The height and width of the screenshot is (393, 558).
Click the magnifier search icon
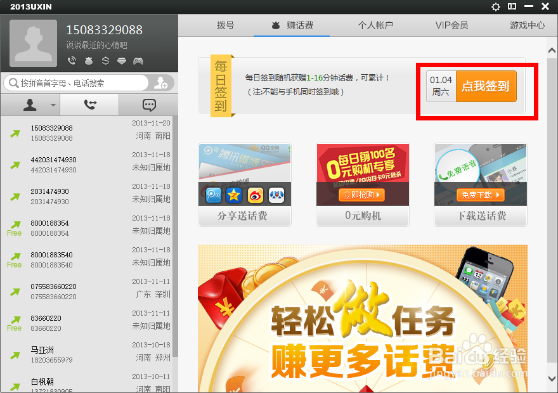13,83
